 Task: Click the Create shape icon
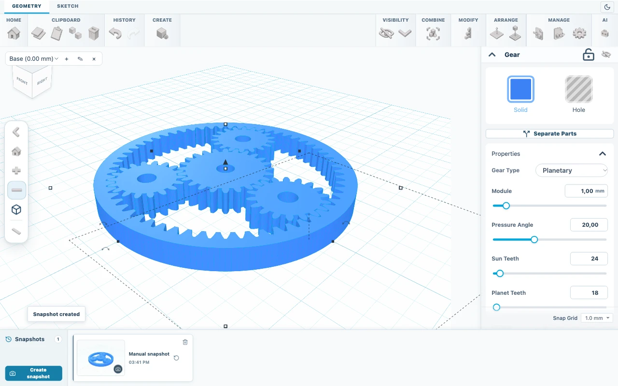coord(162,33)
